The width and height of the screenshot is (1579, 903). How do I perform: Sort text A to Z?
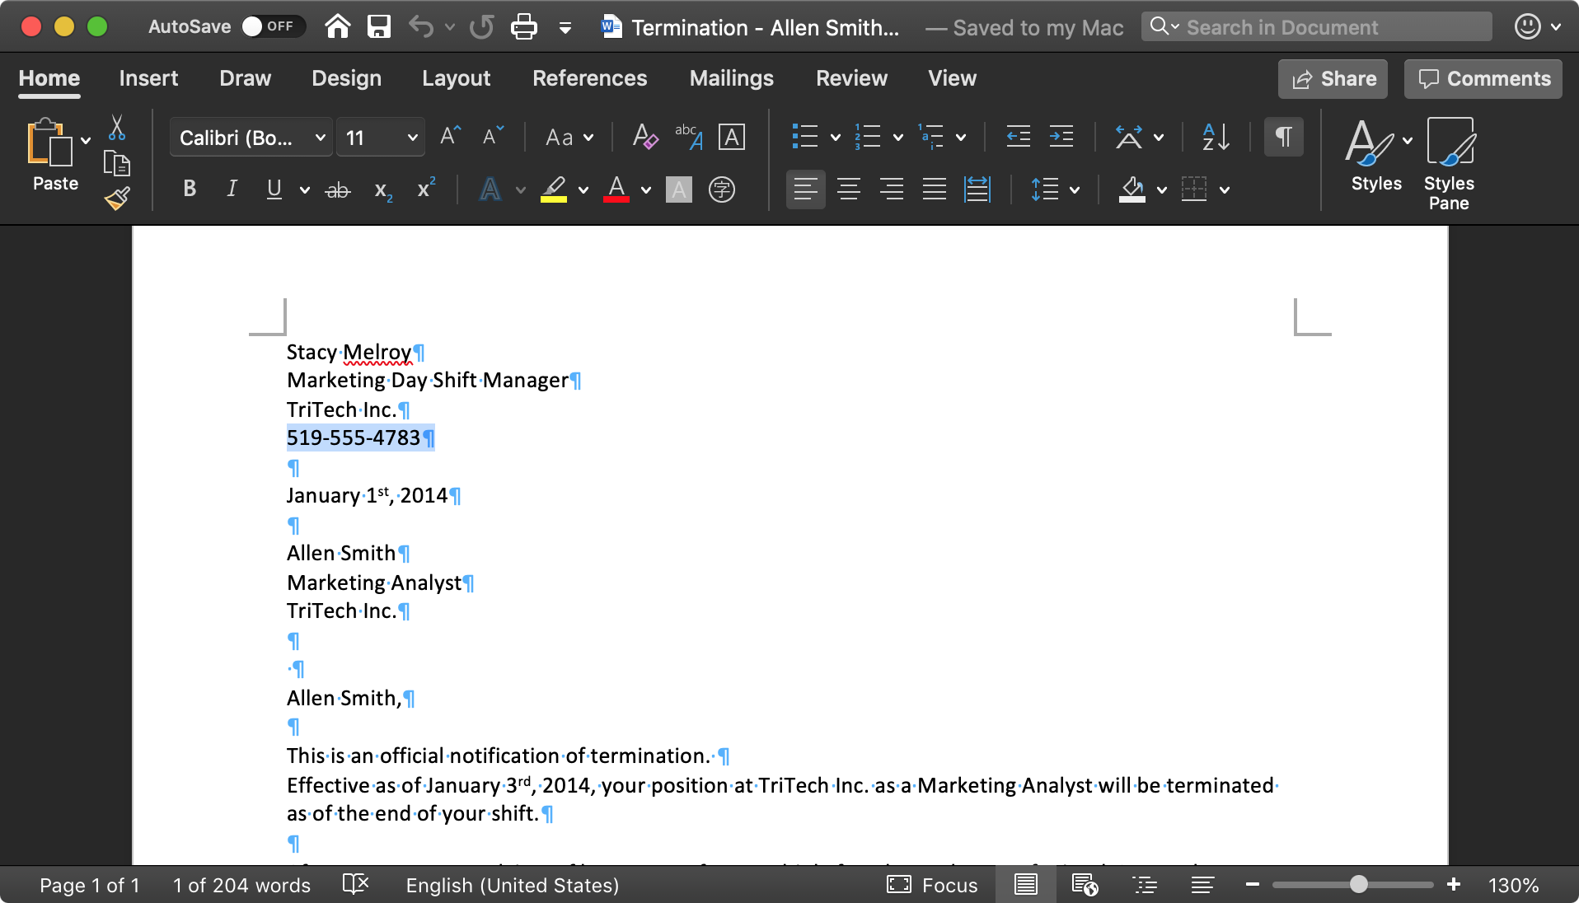click(x=1216, y=137)
